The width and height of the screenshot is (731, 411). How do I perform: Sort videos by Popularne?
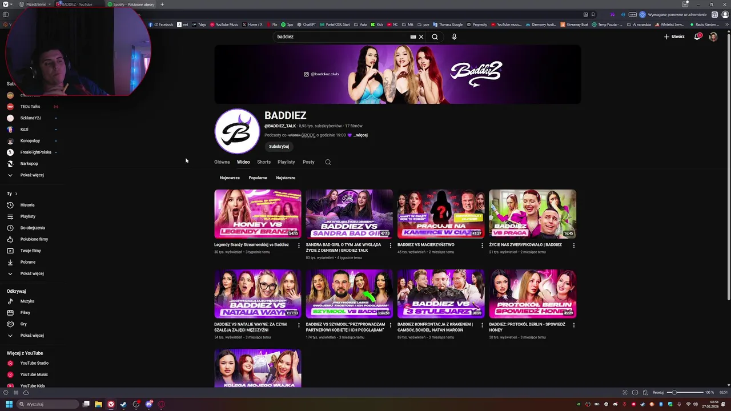pos(258,178)
